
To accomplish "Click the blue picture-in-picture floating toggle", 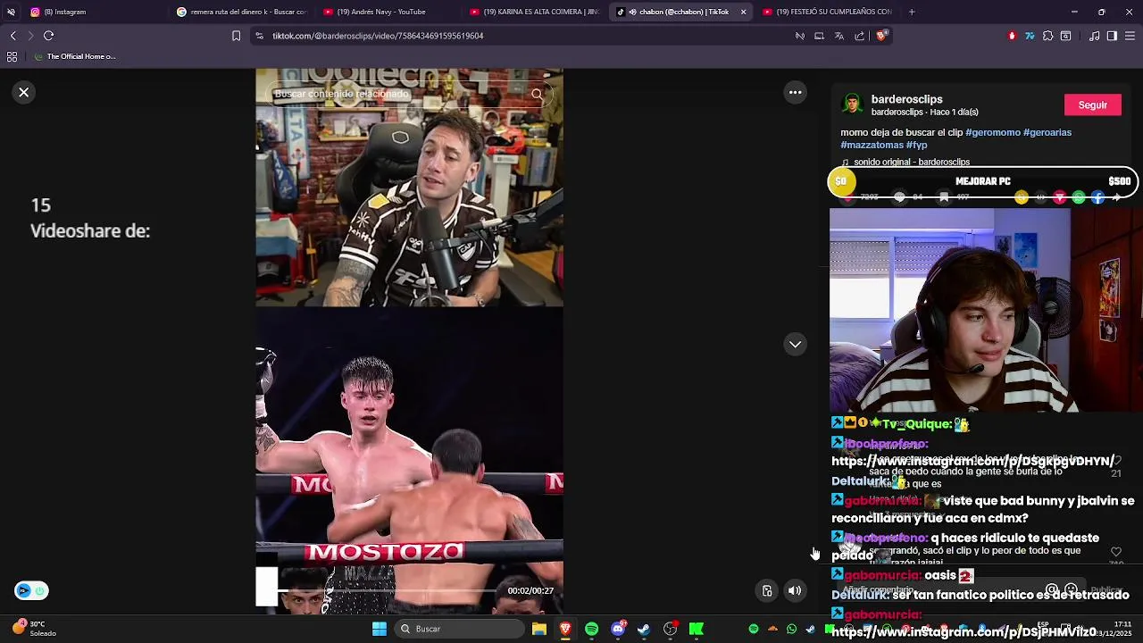I will pyautogui.click(x=31, y=590).
